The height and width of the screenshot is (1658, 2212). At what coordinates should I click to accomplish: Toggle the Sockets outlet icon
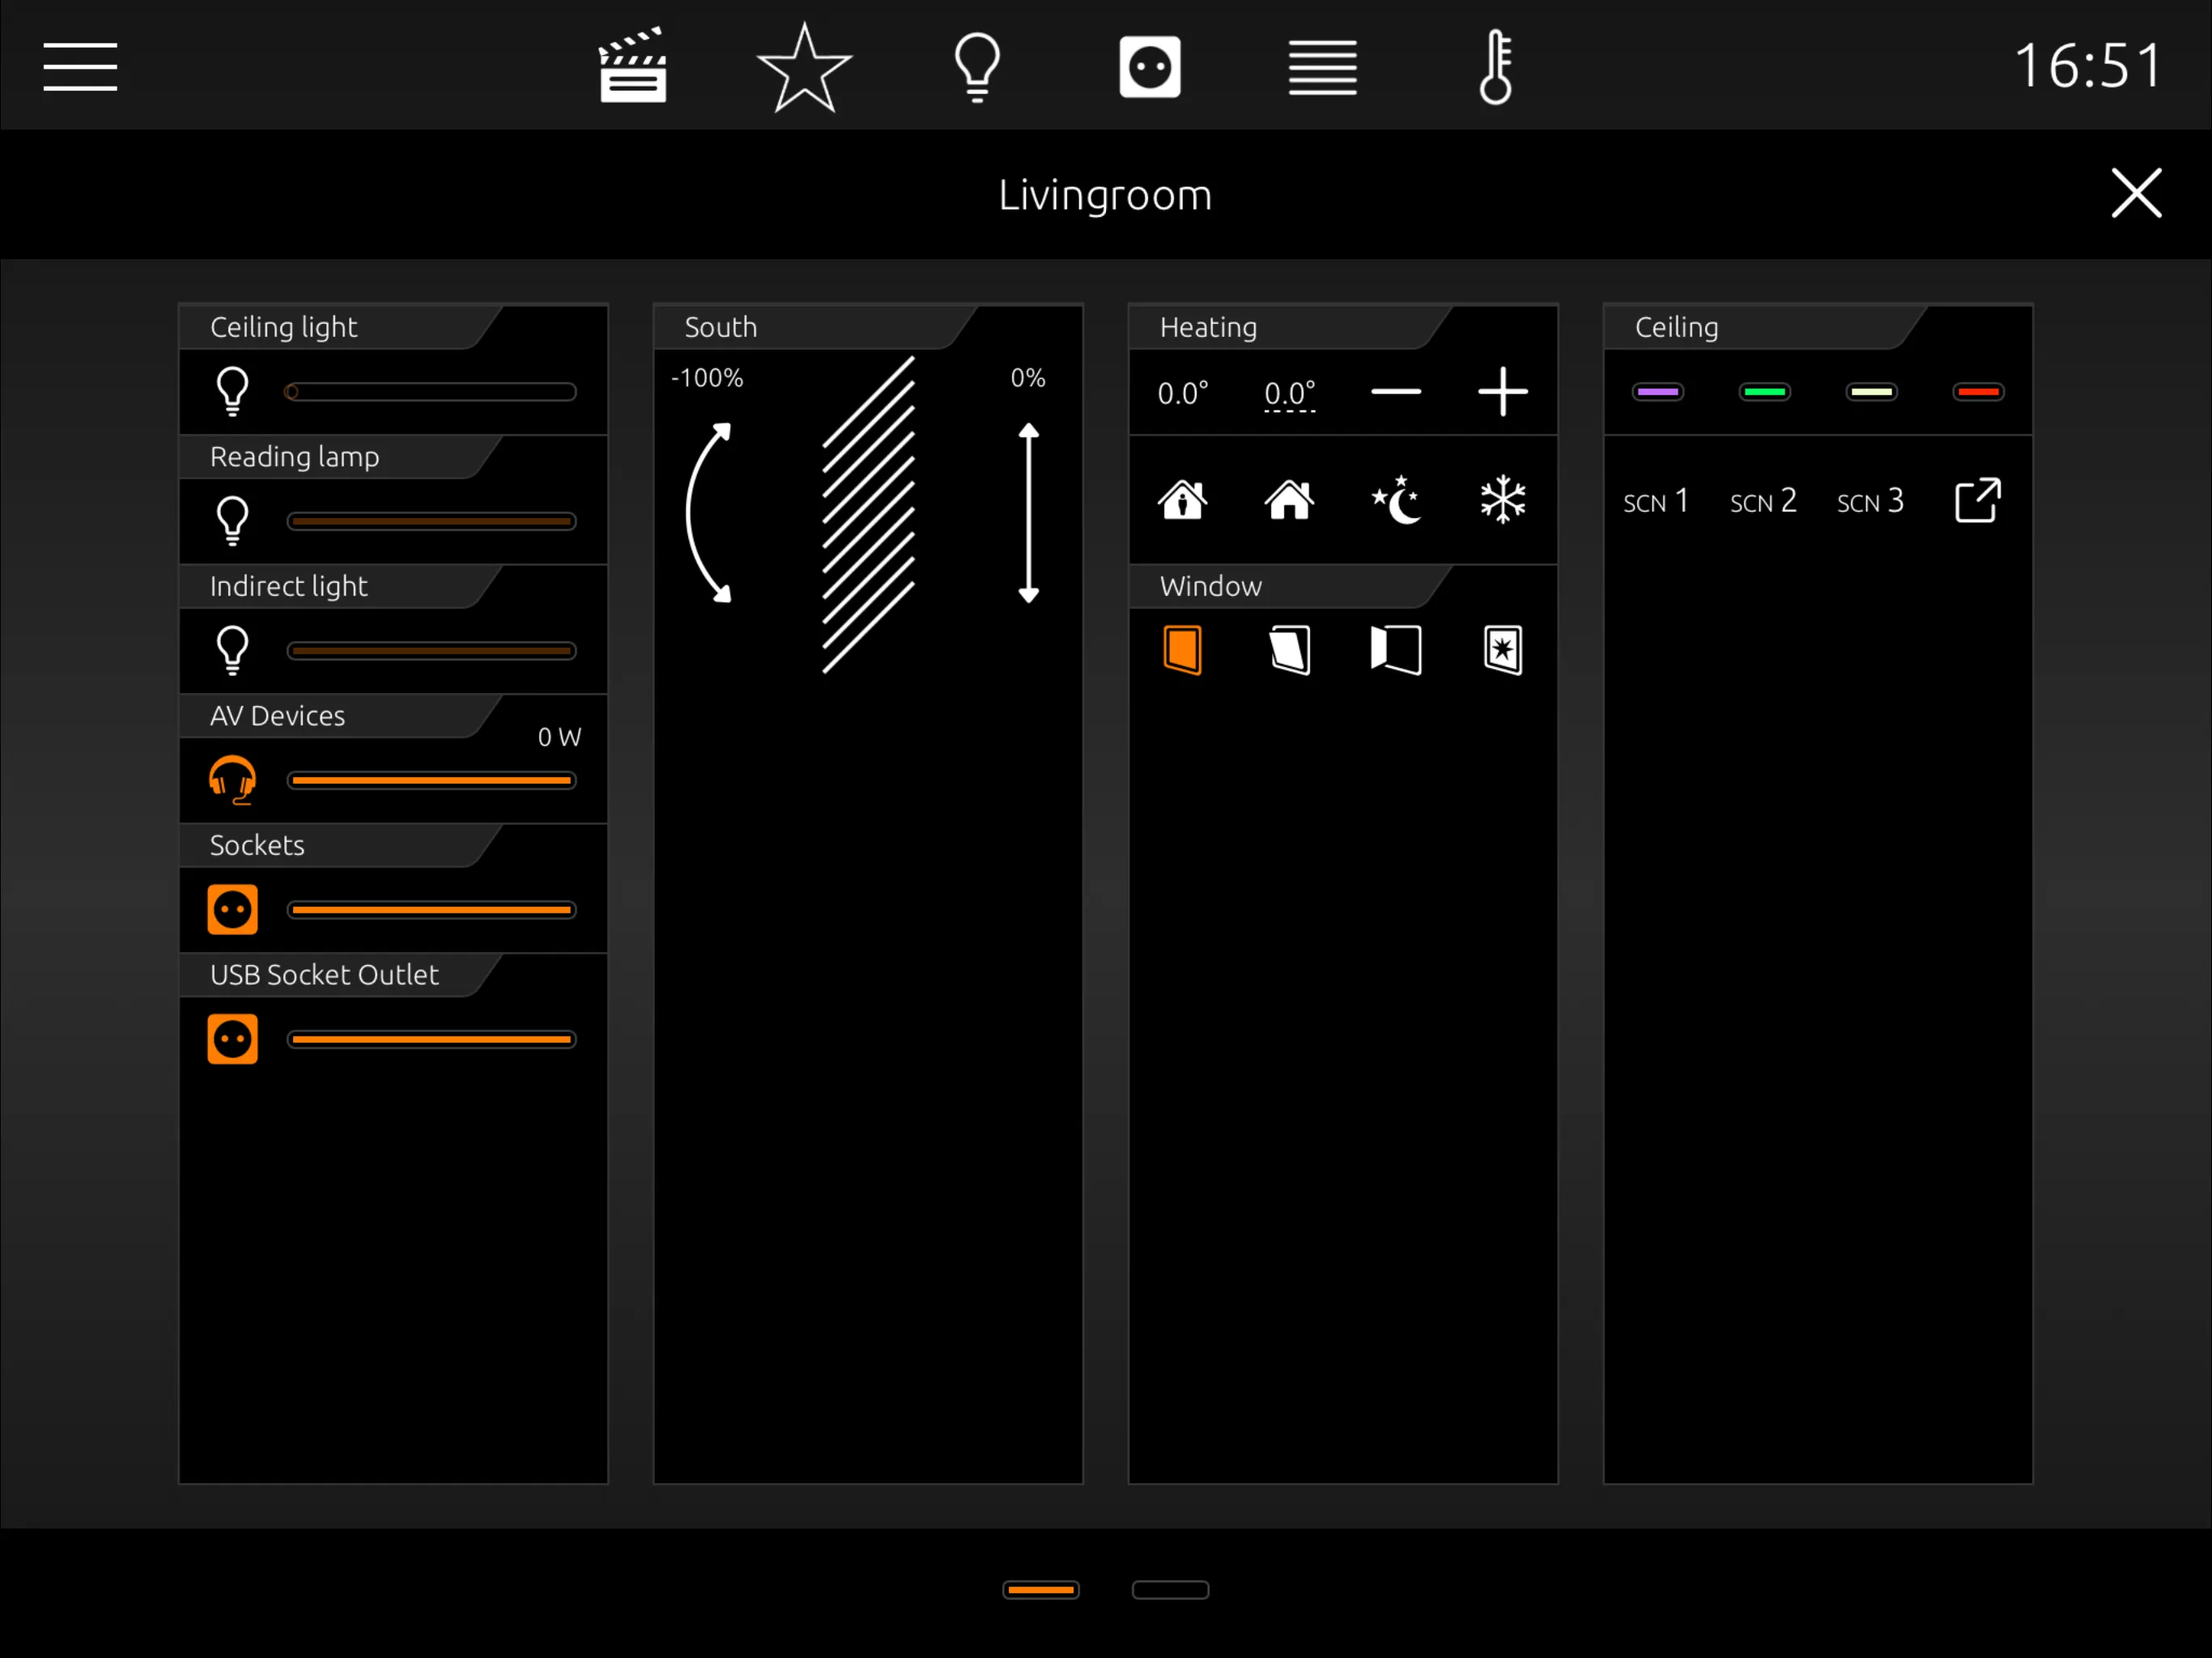point(233,909)
